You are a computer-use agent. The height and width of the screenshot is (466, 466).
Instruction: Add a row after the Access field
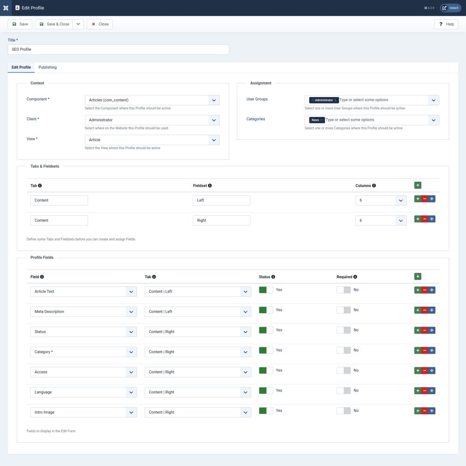[x=417, y=370]
